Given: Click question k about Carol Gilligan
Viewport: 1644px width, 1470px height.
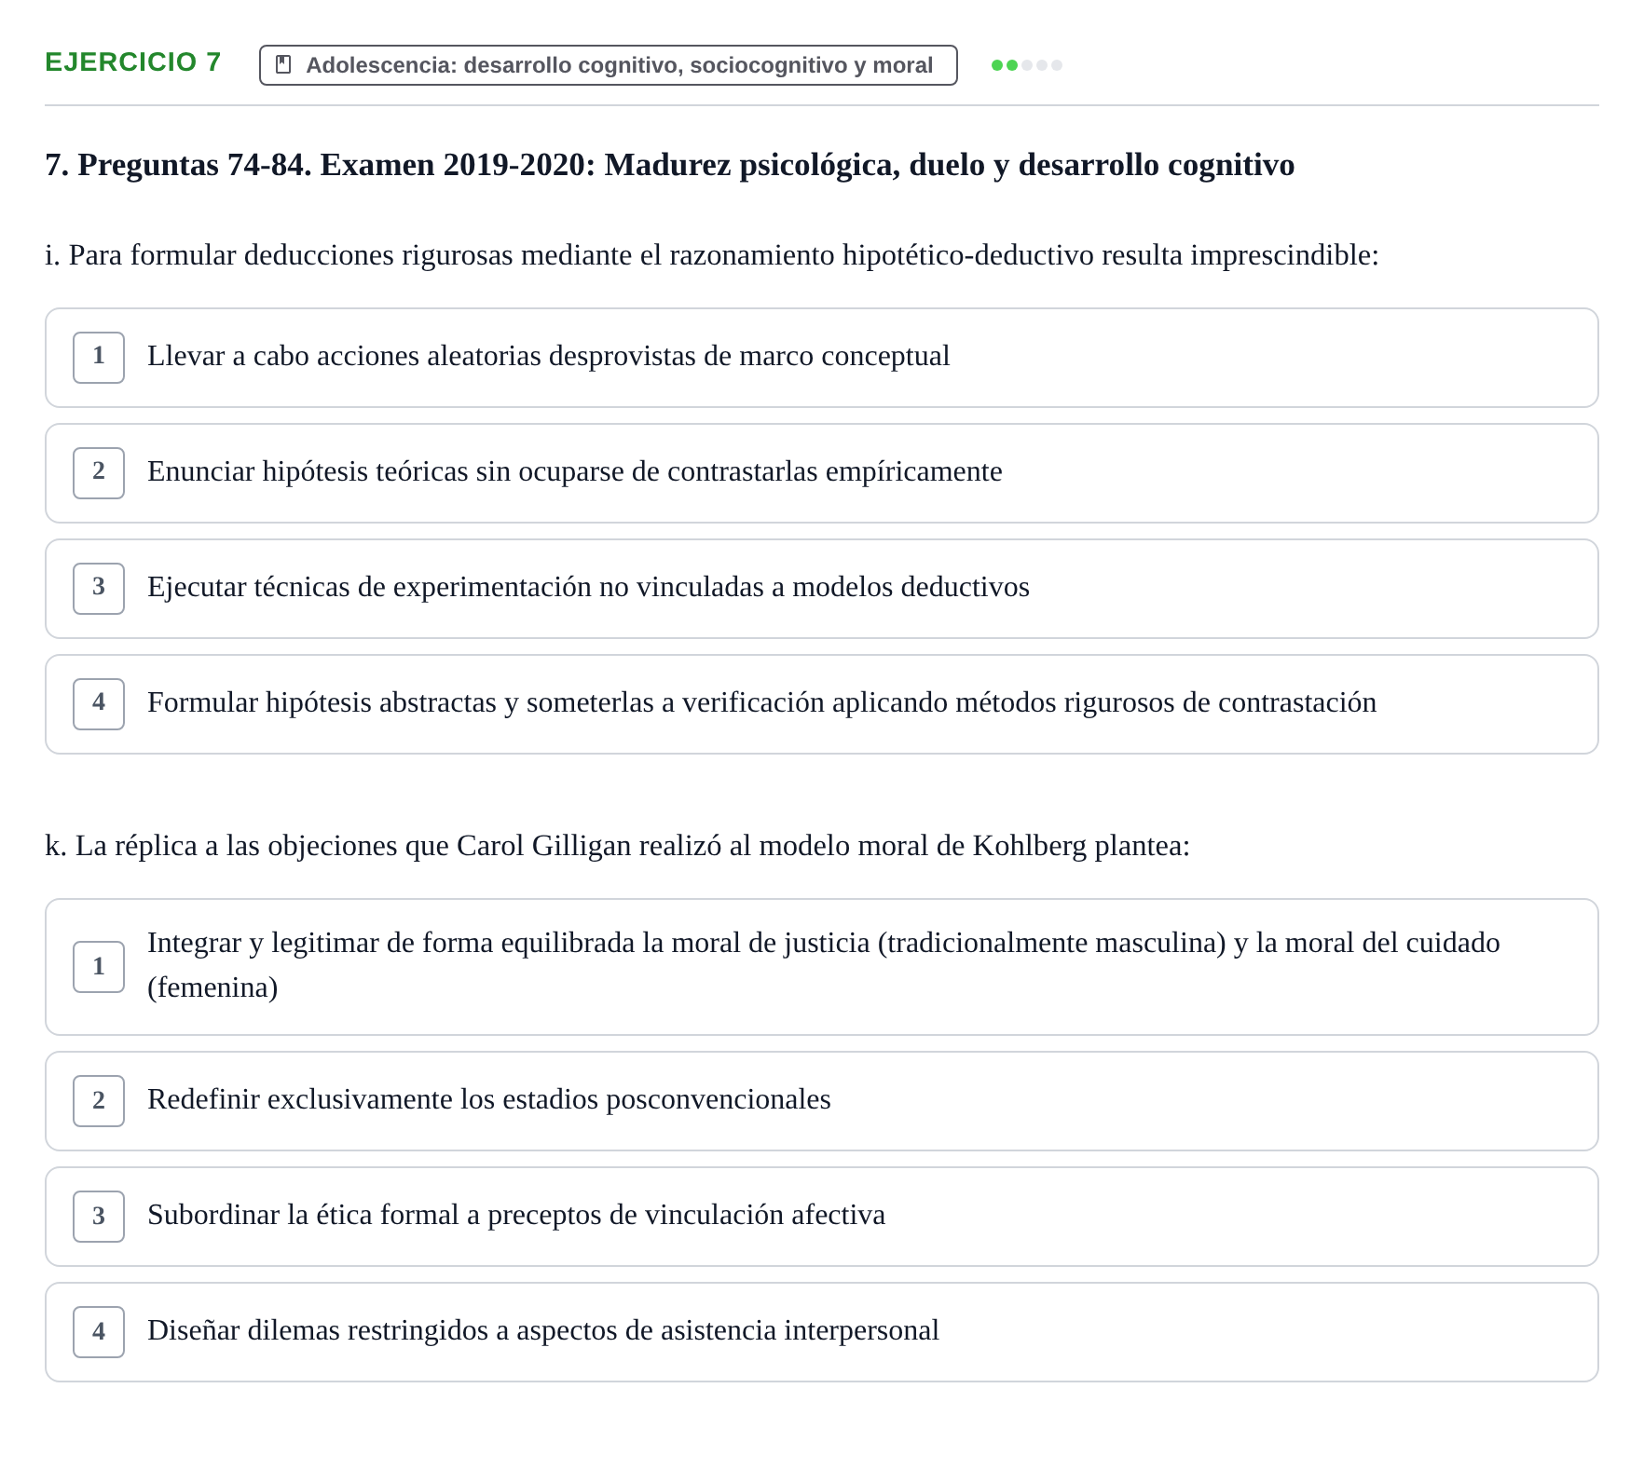Looking at the screenshot, I should pyautogui.click(x=617, y=846).
